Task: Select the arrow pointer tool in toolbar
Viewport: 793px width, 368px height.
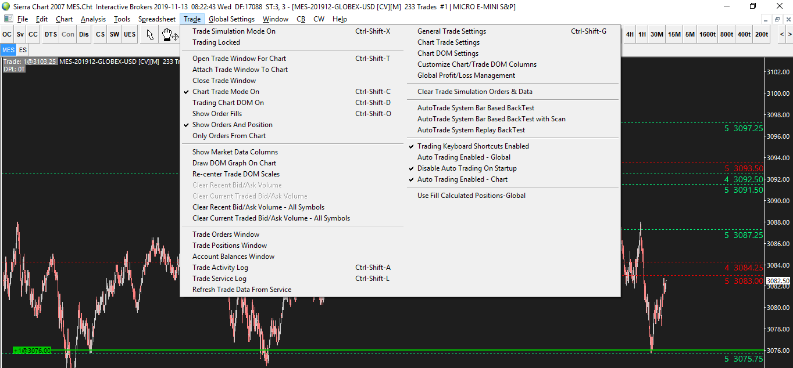Action: 151,34
